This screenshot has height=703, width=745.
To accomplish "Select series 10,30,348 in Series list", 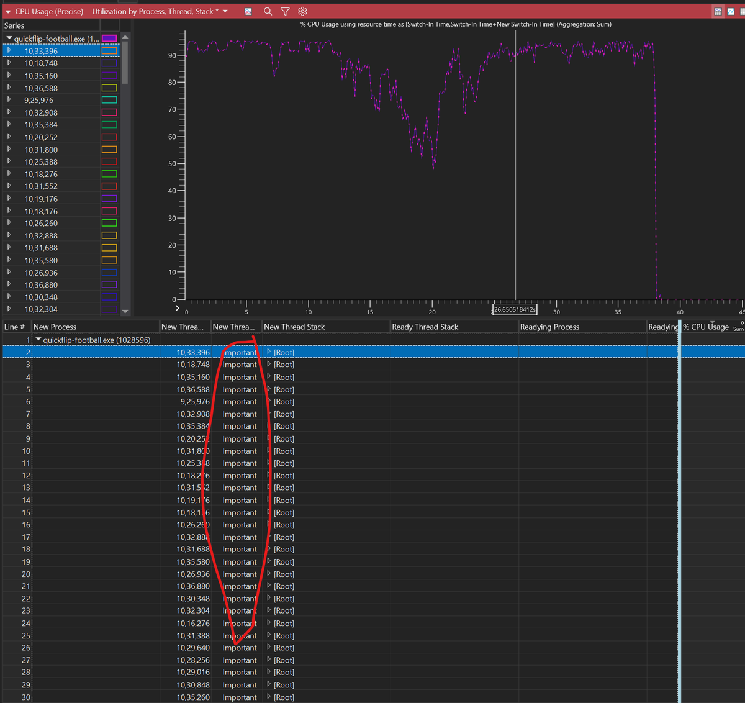I will point(41,297).
